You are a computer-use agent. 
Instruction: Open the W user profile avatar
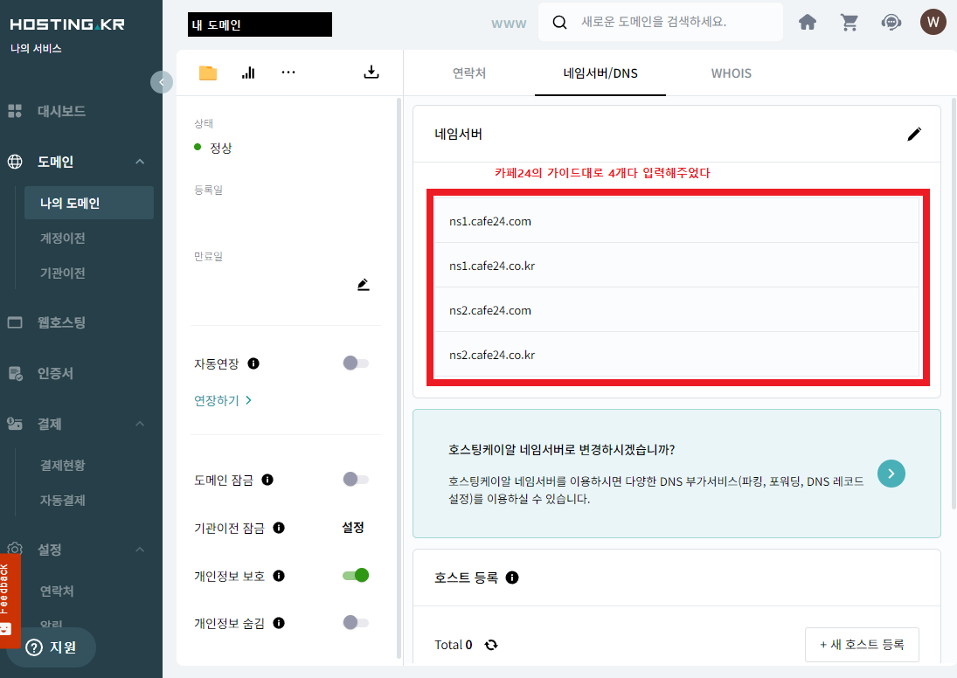coord(933,22)
